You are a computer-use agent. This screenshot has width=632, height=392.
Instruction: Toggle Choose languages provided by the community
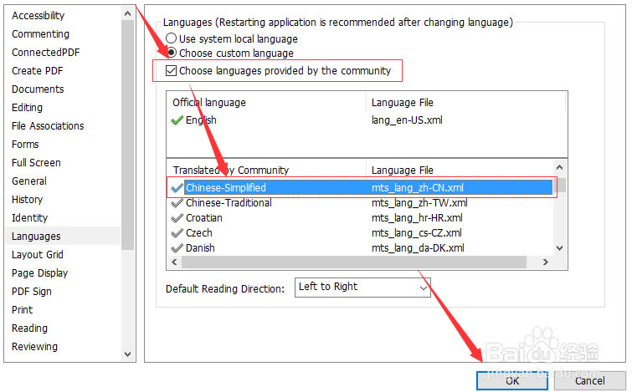pos(172,71)
